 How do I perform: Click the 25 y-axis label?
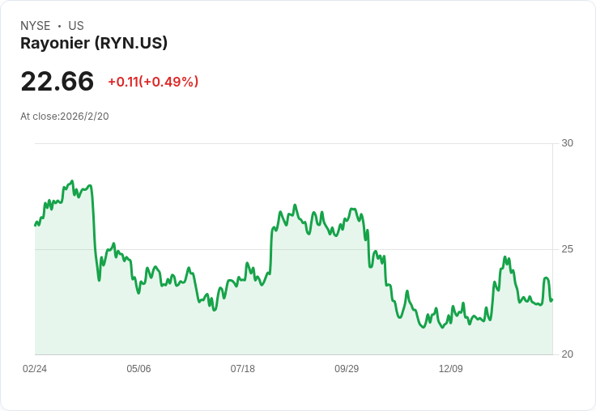[568, 249]
